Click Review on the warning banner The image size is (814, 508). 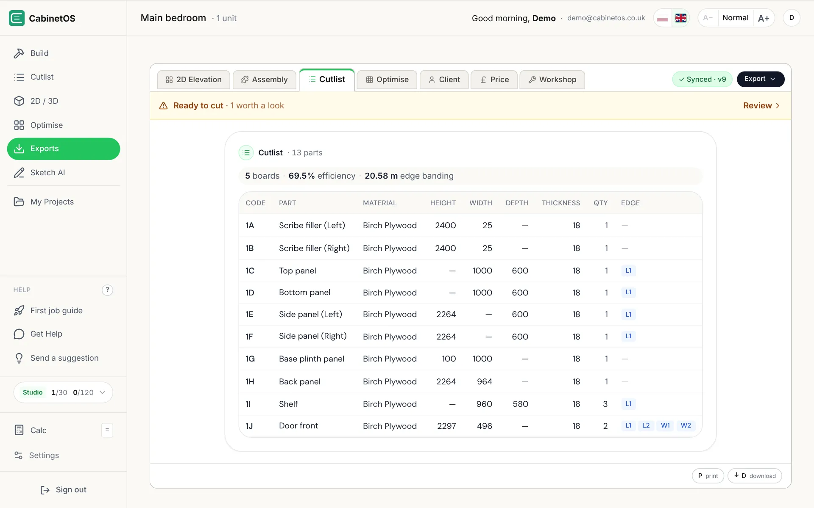pos(761,106)
